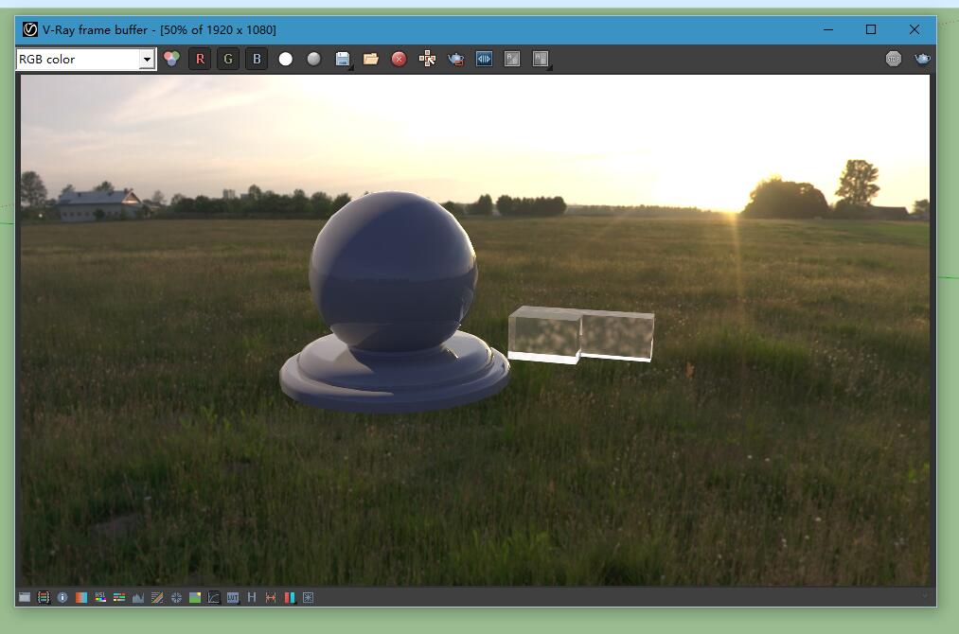Viewport: 959px width, 634px height.
Task: Click the blue double-arrow compare icon
Action: click(484, 60)
